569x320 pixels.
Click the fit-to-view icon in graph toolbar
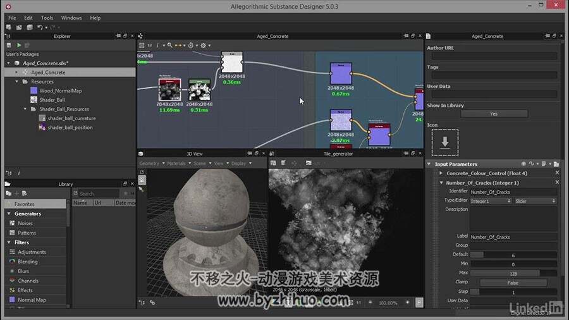(x=142, y=46)
